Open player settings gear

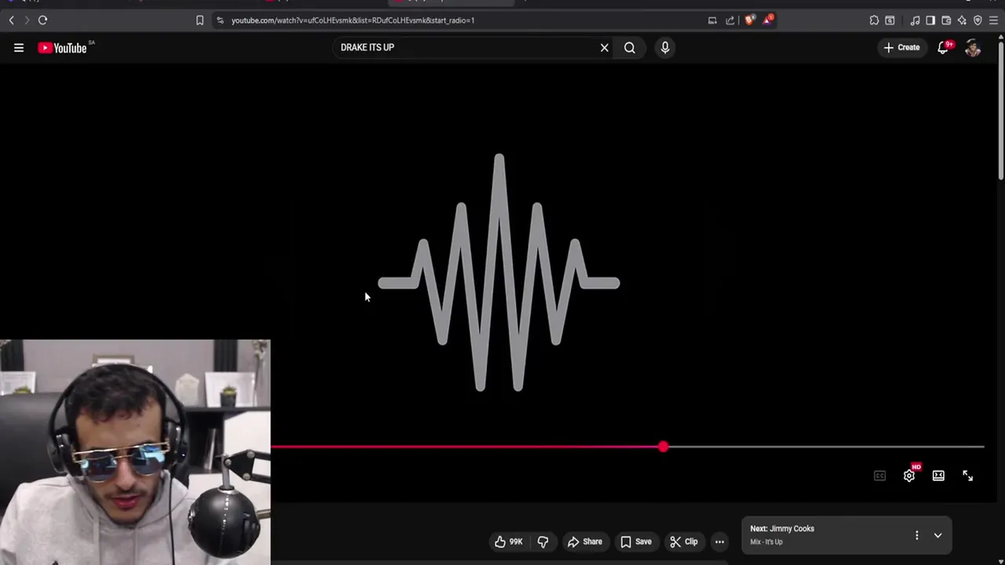pos(909,475)
